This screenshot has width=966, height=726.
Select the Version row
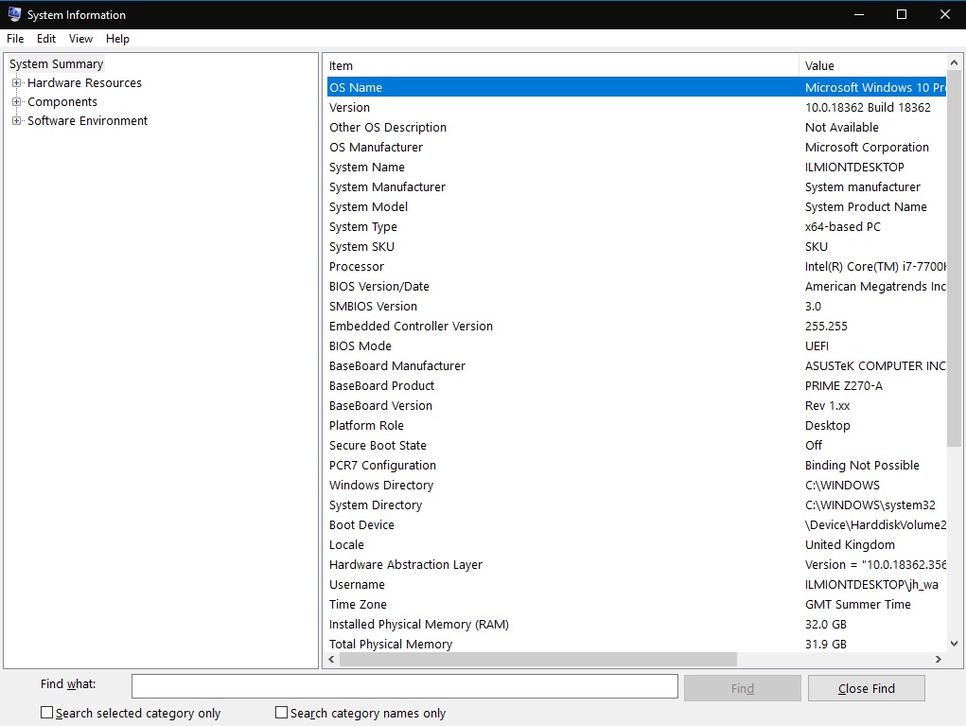pos(637,107)
